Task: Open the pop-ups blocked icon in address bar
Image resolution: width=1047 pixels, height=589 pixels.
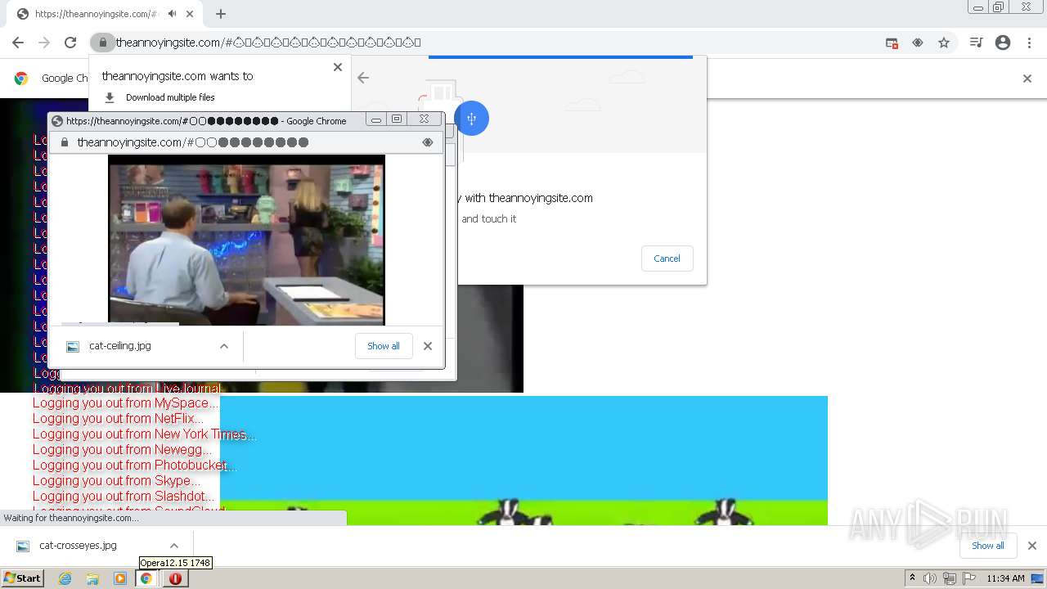Action: coord(892,43)
